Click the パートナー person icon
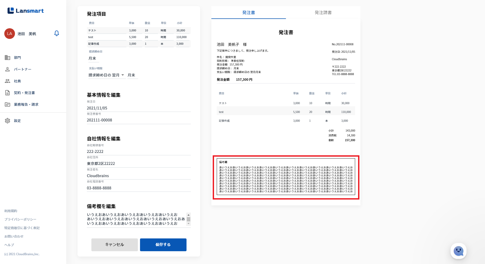 [7, 69]
